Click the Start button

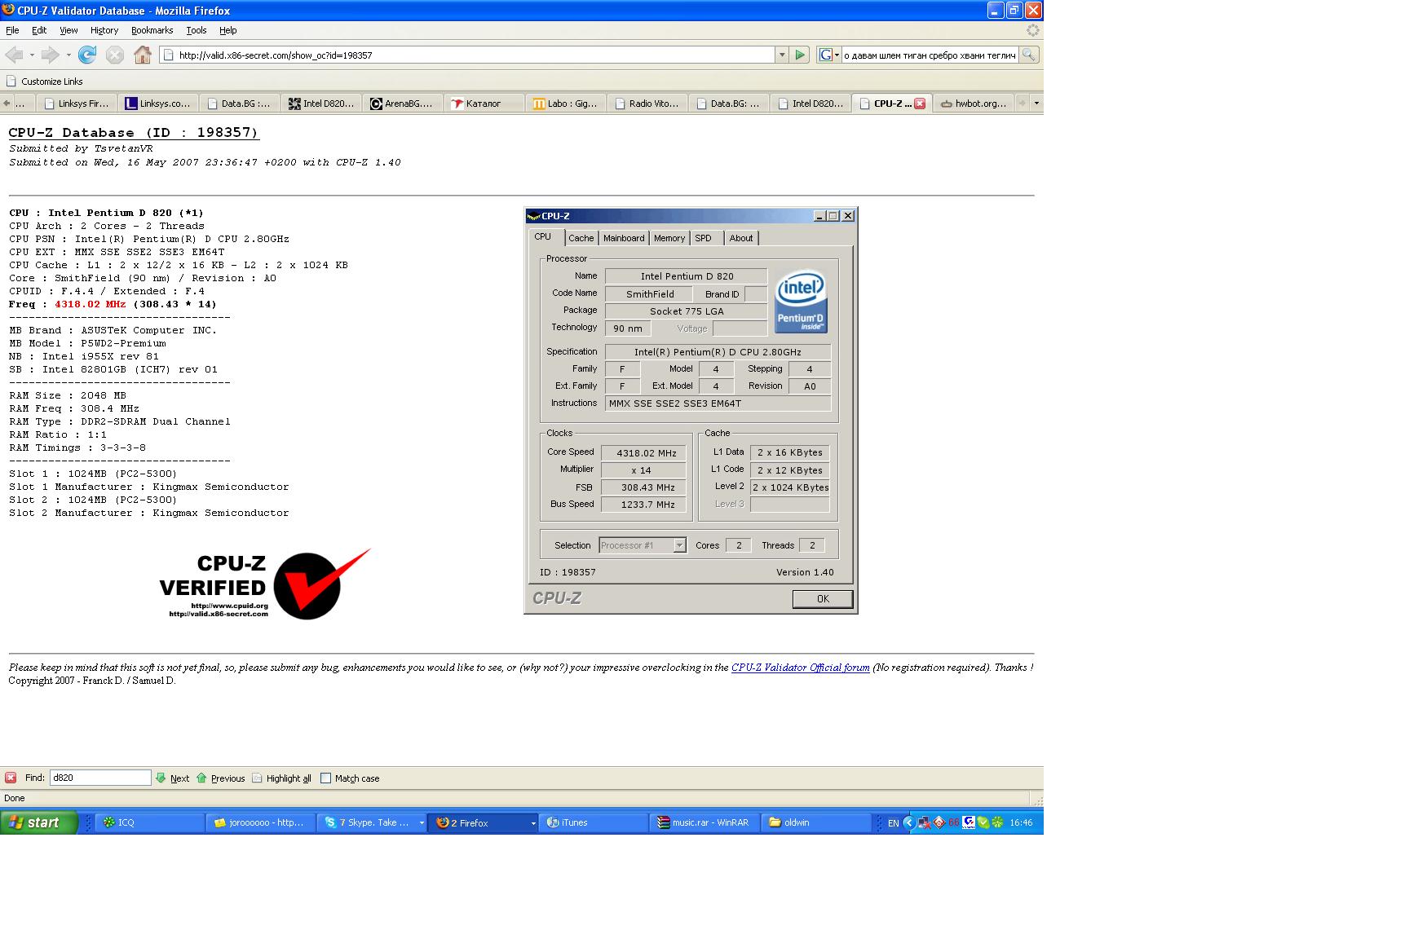click(39, 822)
